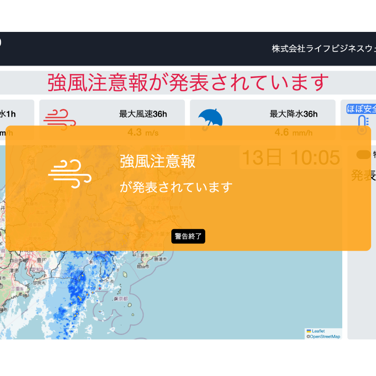
Task: Open the OpenStreetMap copyright link
Action: (324, 337)
